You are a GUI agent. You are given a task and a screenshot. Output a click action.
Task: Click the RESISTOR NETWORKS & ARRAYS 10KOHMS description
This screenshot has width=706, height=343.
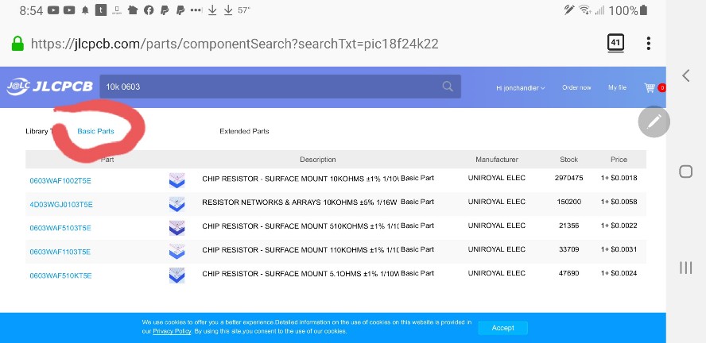pyautogui.click(x=300, y=202)
